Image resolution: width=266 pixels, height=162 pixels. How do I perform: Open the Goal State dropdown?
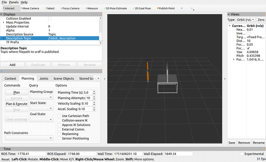(x=42, y=119)
